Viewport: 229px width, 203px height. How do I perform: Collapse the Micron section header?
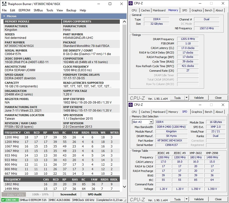point(4,16)
